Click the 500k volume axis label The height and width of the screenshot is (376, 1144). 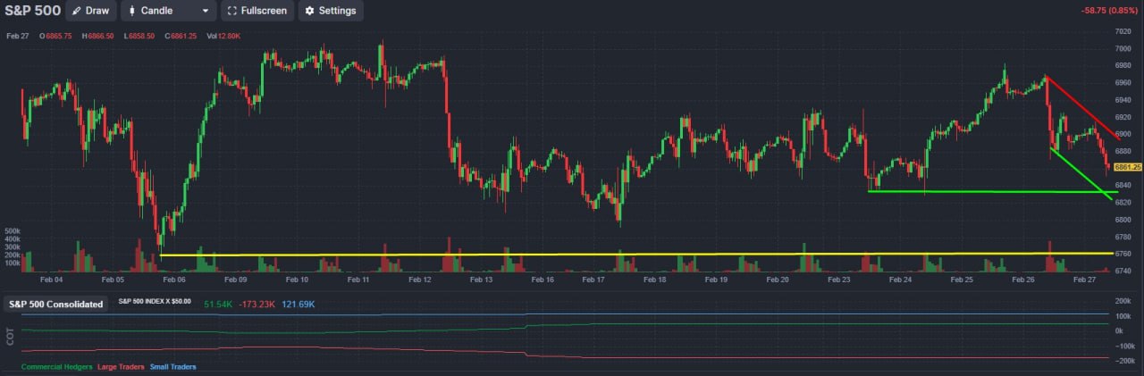pos(13,230)
